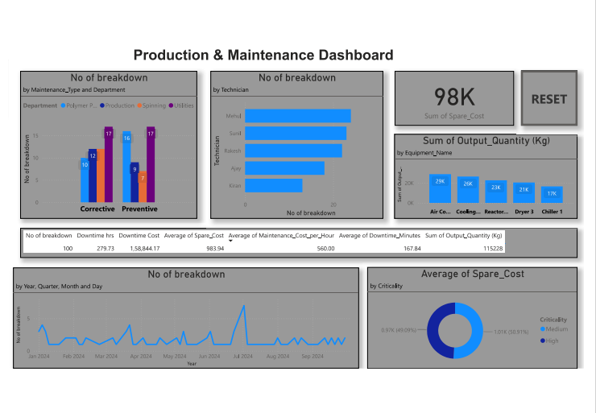Click sort arrow under Maintenance_Cost_per_Hour header
Image resolution: width=596 pixels, height=413 pixels.
tap(230, 241)
